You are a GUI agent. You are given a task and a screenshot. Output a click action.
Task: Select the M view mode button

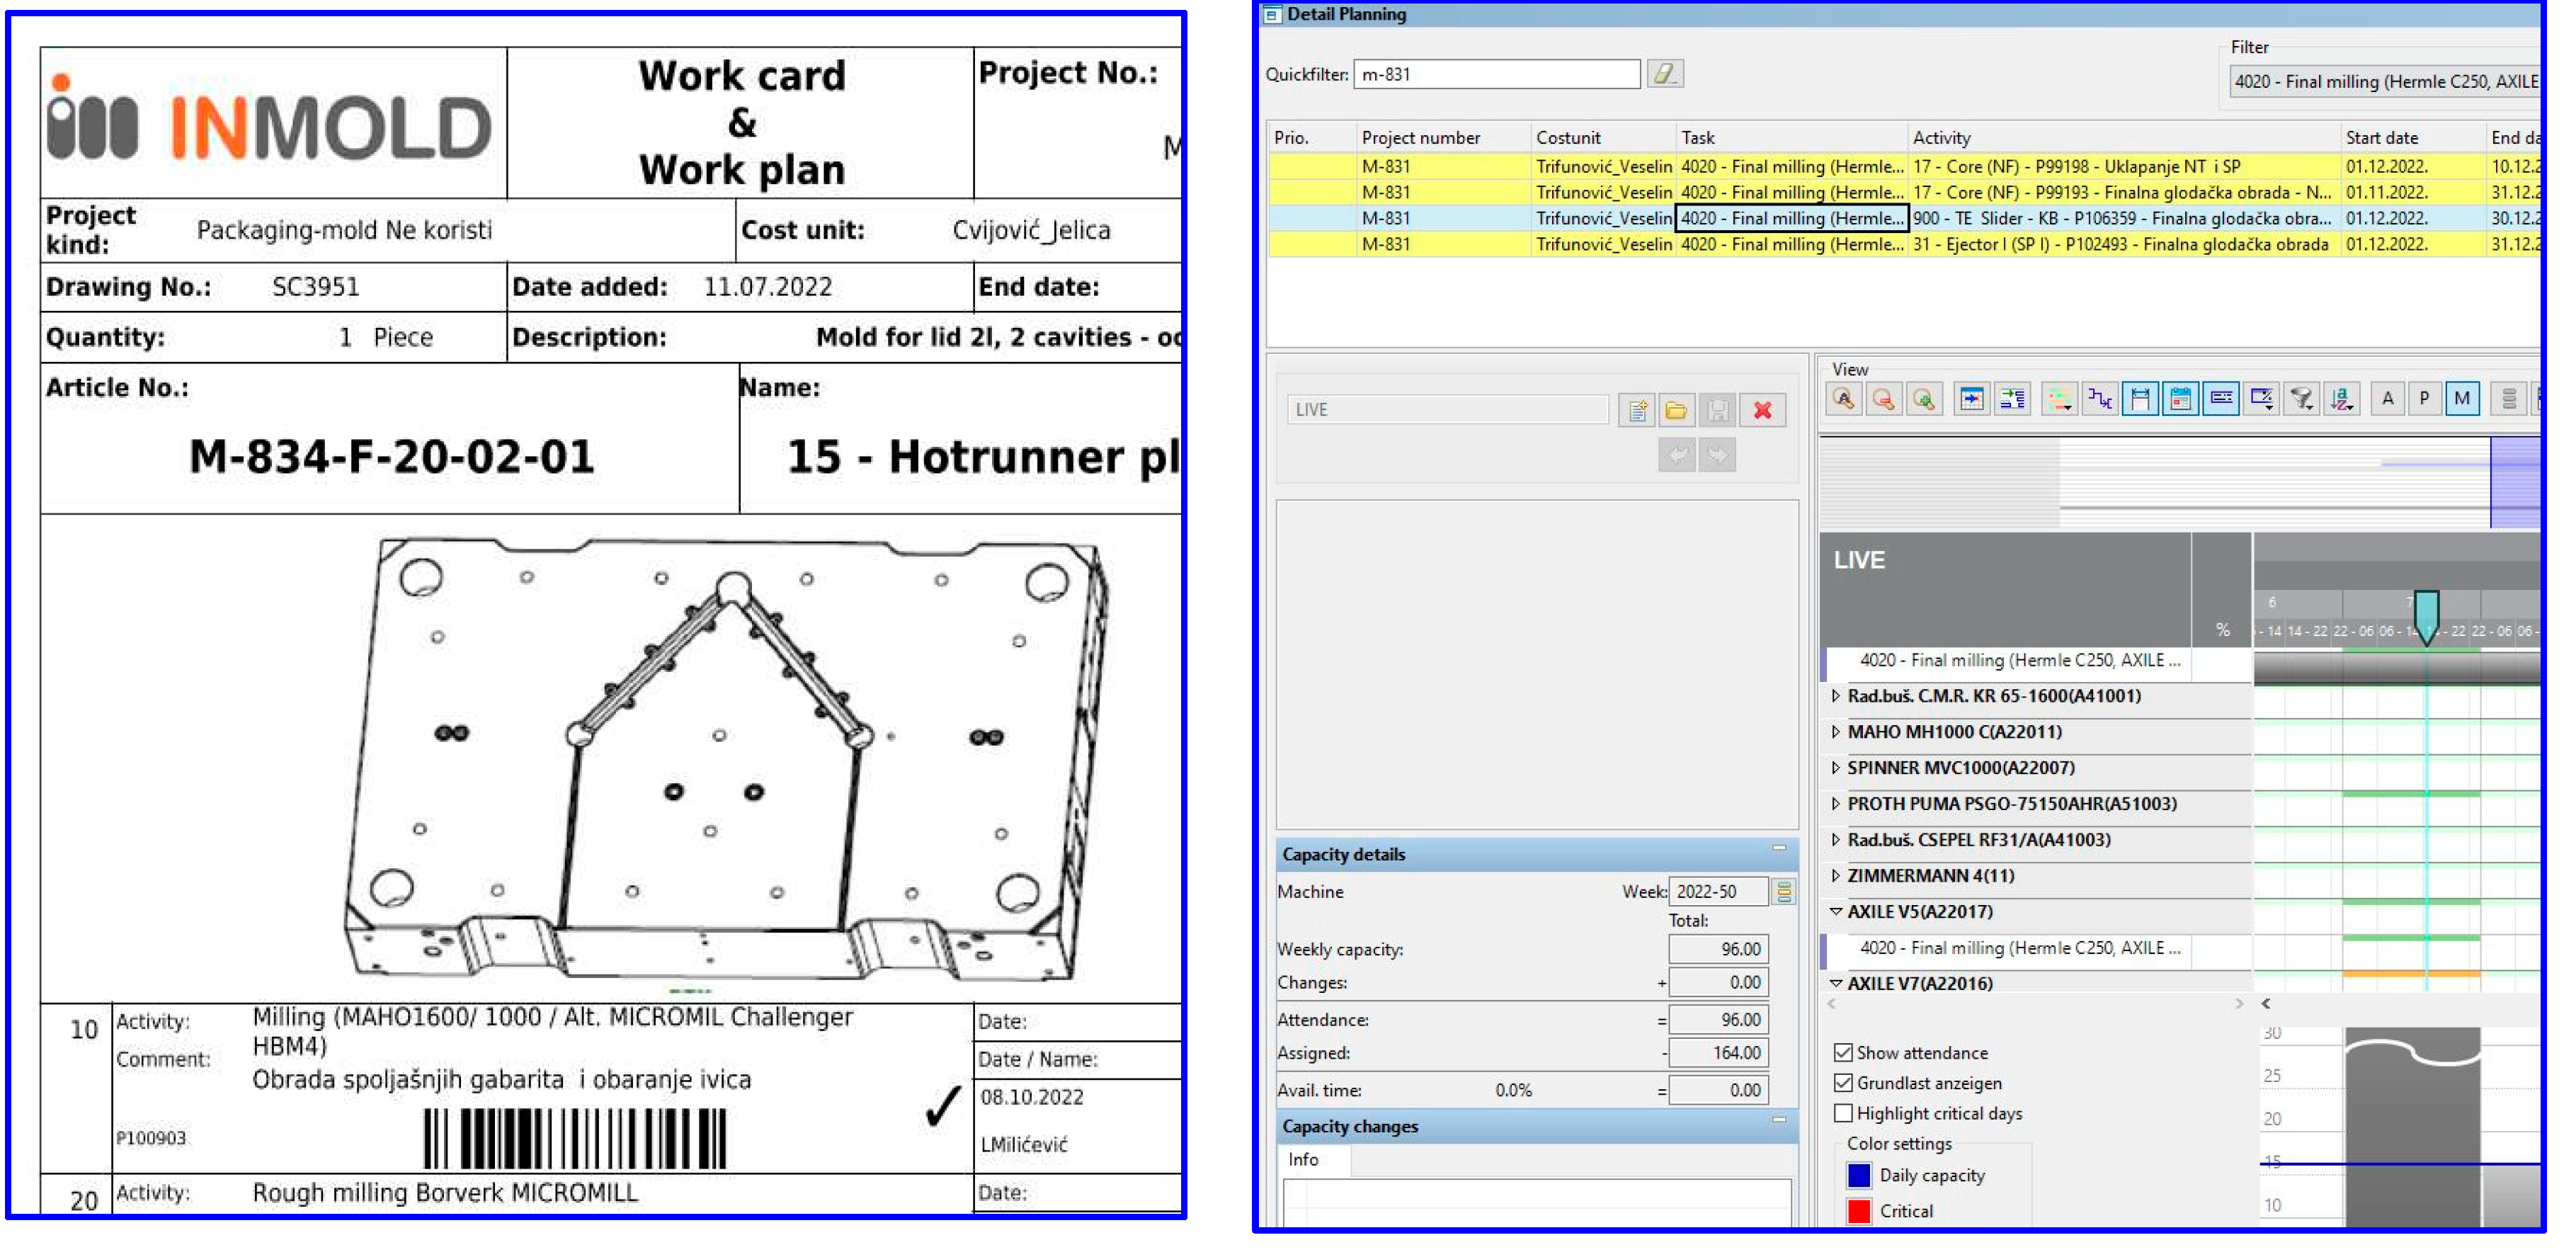click(2462, 400)
